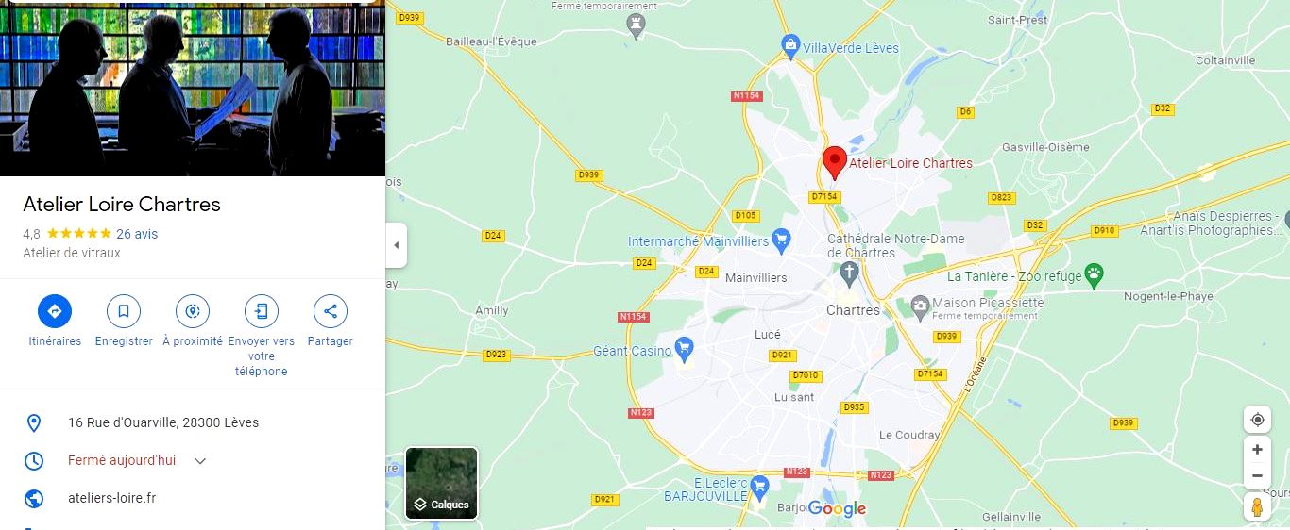Center map on my location icon

click(x=1257, y=420)
